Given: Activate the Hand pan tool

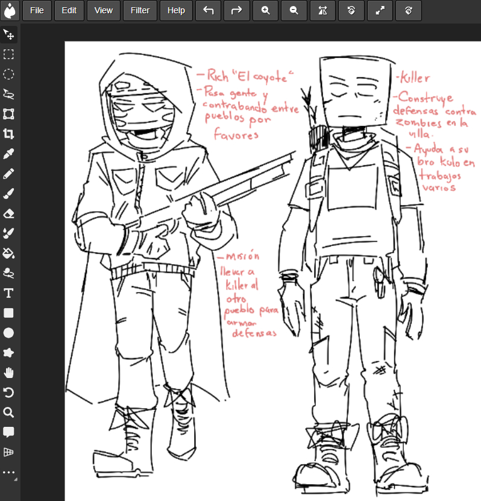Looking at the screenshot, I should coord(8,373).
